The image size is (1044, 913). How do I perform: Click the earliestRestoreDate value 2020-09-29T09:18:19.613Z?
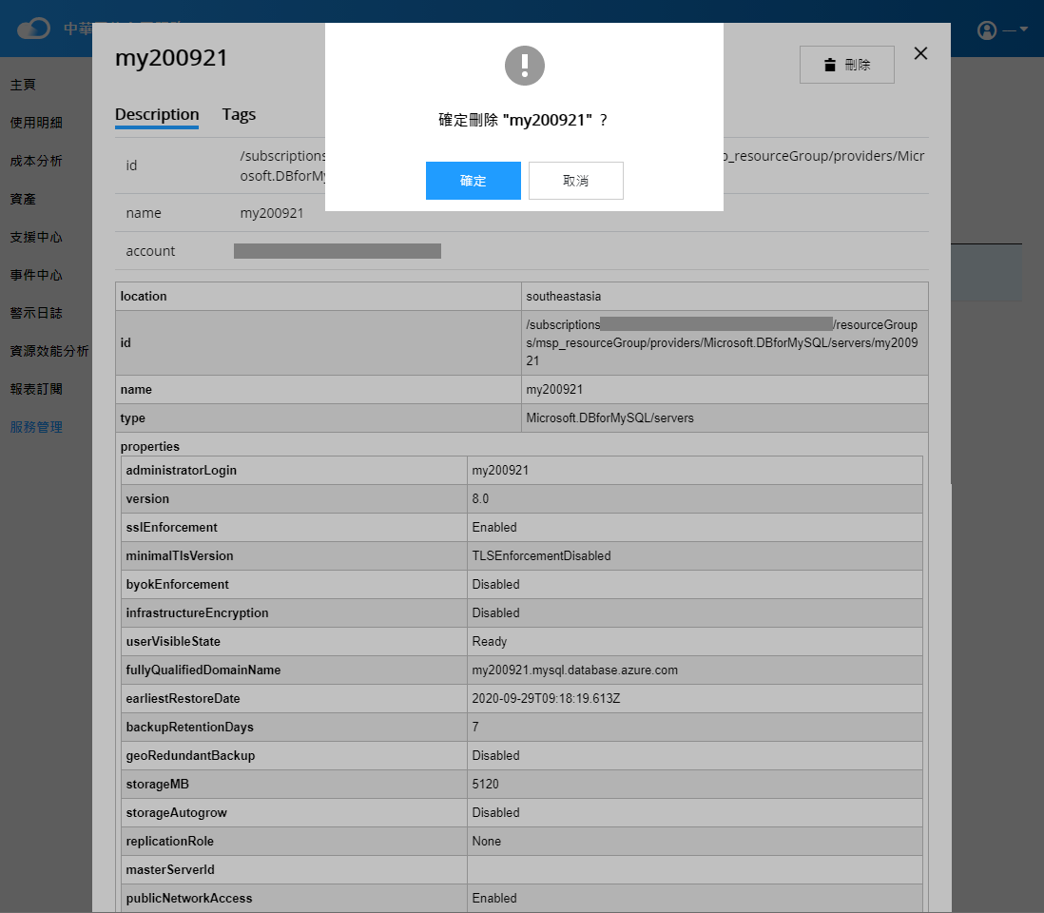coord(546,699)
